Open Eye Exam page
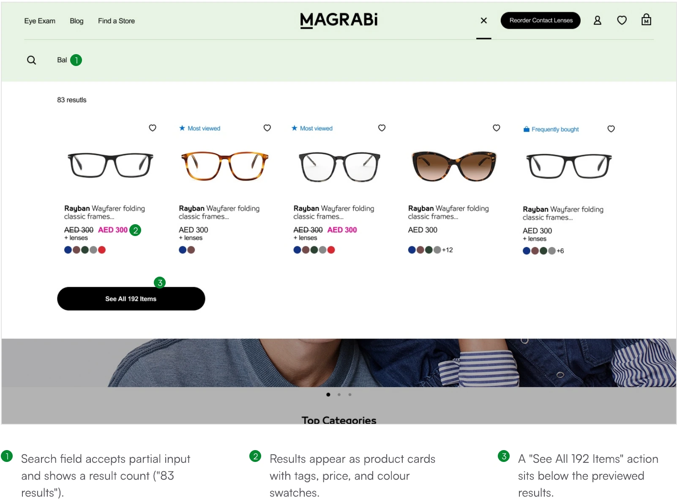677x500 pixels. (40, 21)
